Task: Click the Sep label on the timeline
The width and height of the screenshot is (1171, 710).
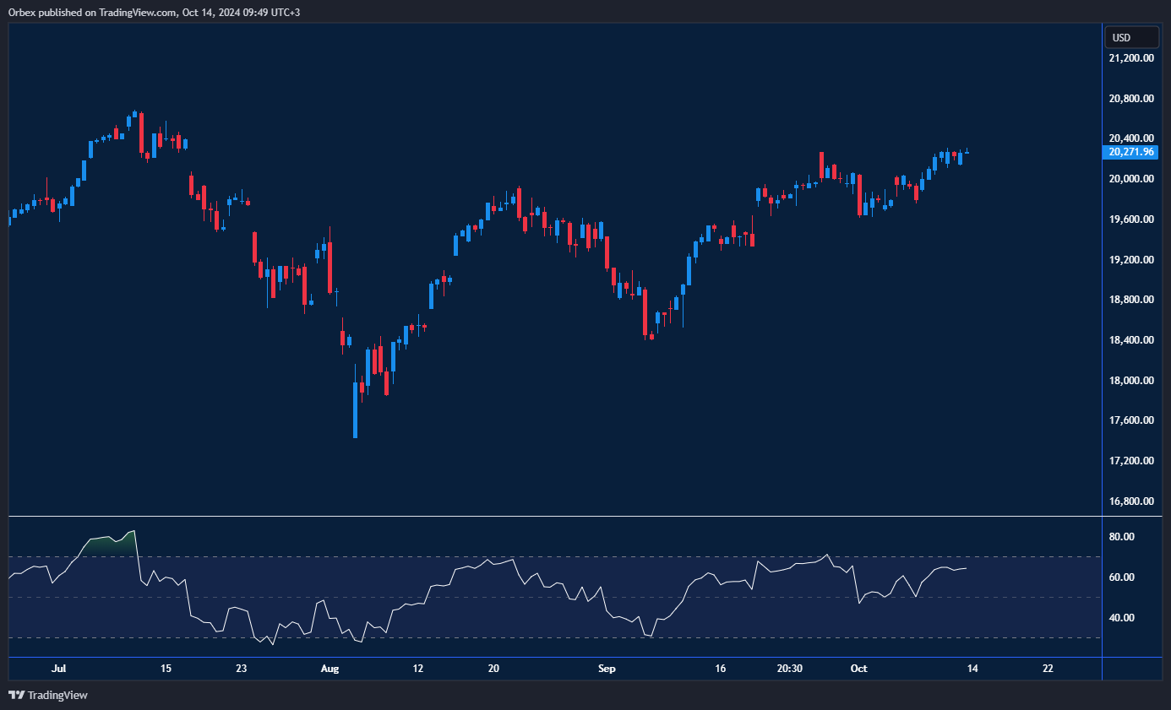Action: click(x=607, y=669)
